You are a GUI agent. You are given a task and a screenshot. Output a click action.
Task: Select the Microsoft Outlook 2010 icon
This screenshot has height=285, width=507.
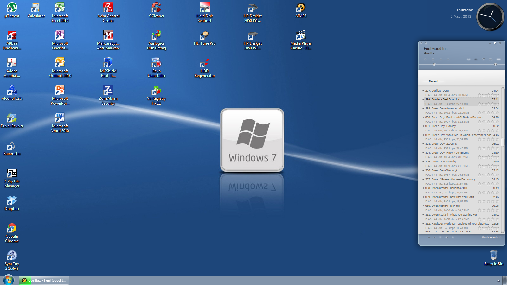tap(60, 67)
